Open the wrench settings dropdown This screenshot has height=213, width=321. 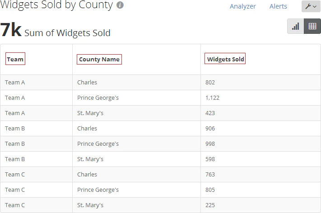tap(311, 6)
